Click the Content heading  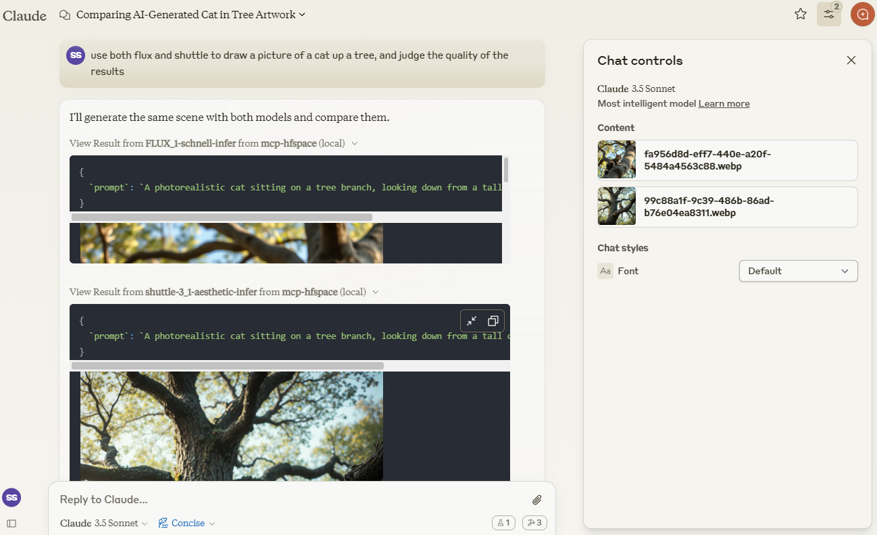[x=616, y=128]
